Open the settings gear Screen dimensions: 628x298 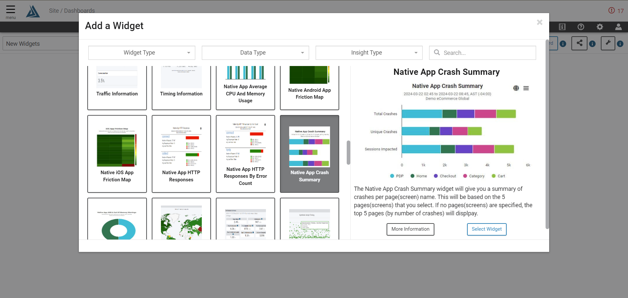600,27
